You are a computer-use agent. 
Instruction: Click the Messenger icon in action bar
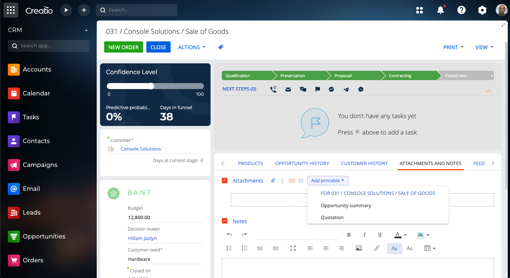coord(331,89)
